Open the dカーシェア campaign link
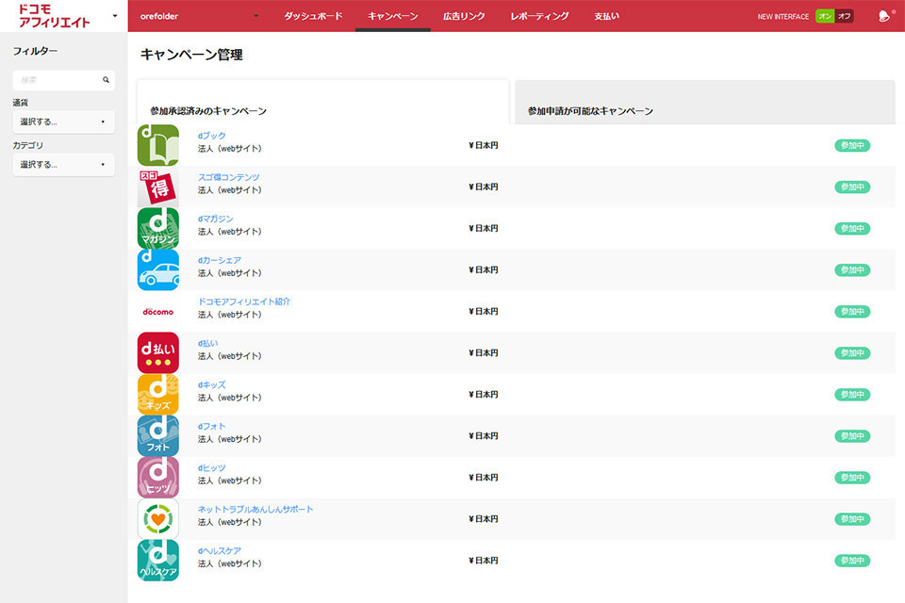Screen dimensions: 905x603 click(220, 260)
